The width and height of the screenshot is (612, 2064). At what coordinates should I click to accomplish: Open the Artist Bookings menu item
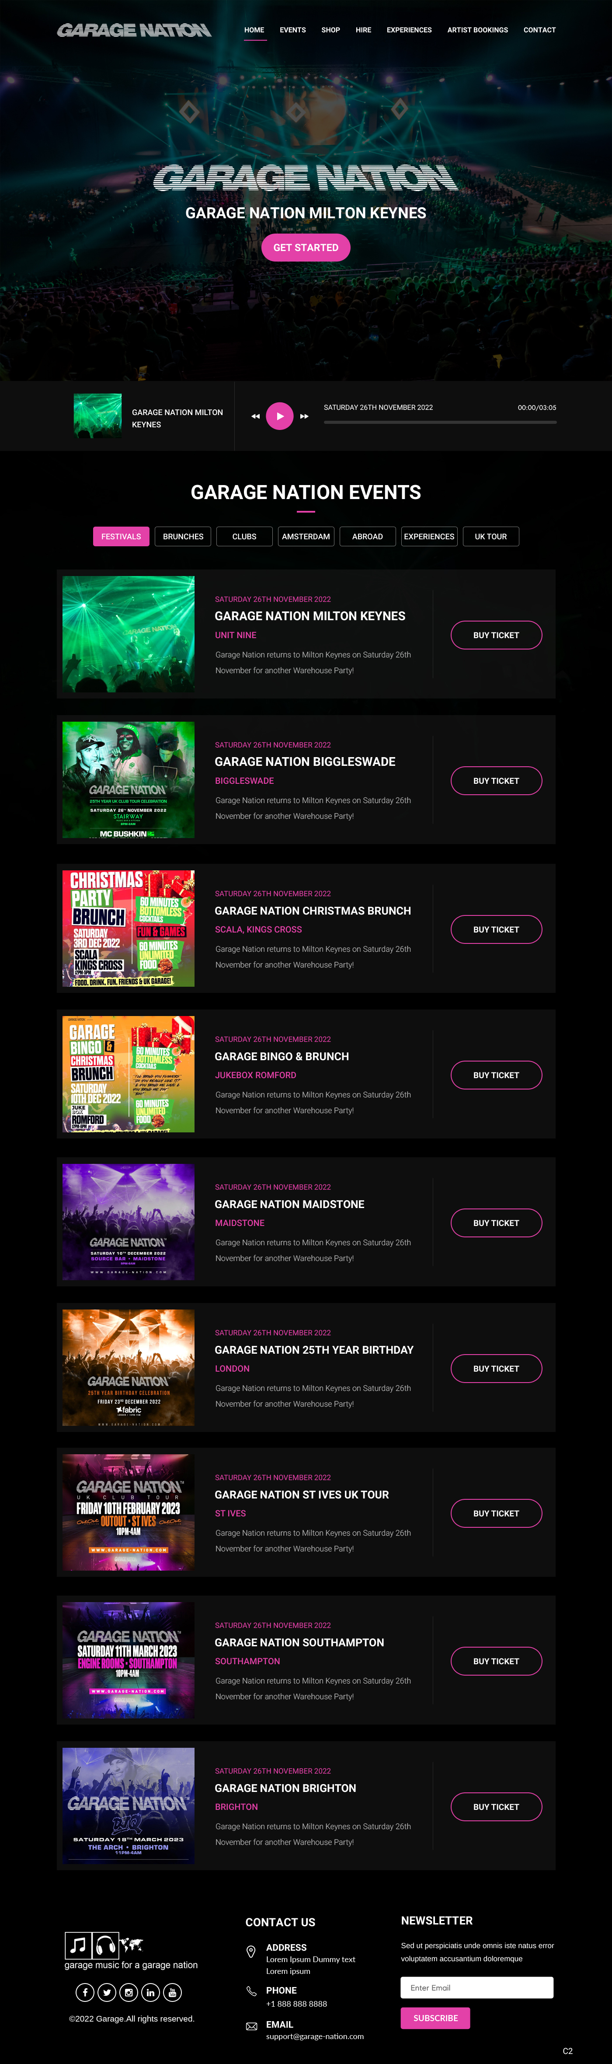(x=477, y=31)
